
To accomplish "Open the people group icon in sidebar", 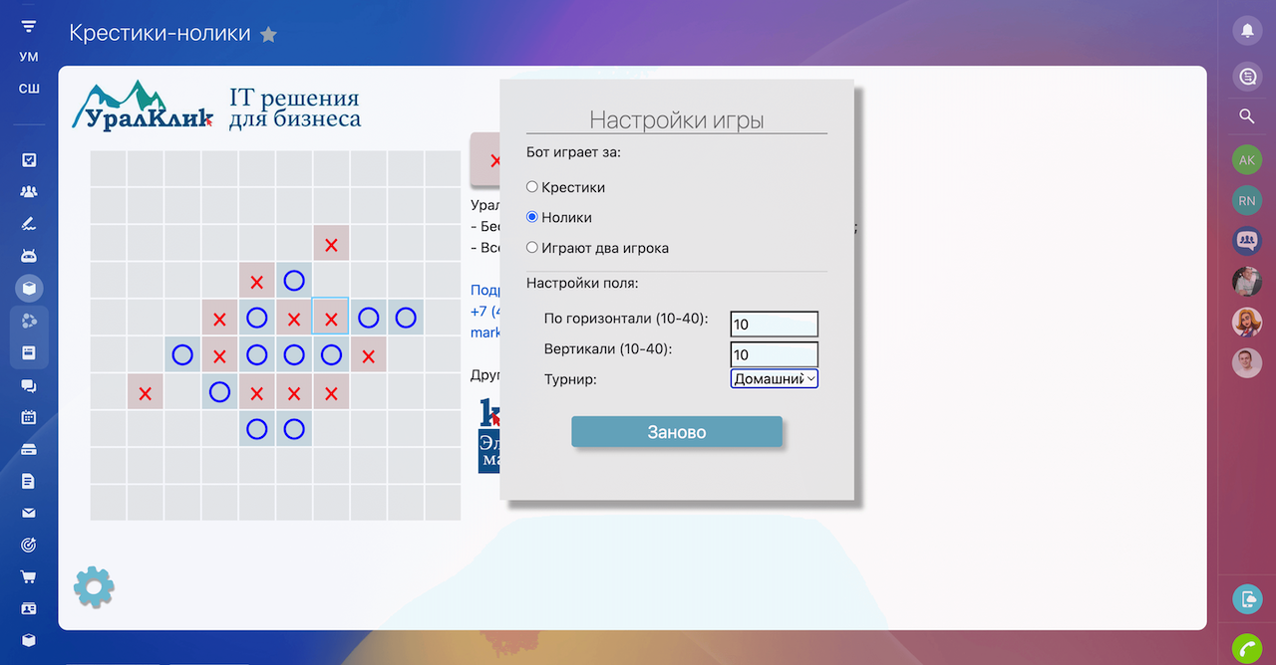I will (x=29, y=191).
